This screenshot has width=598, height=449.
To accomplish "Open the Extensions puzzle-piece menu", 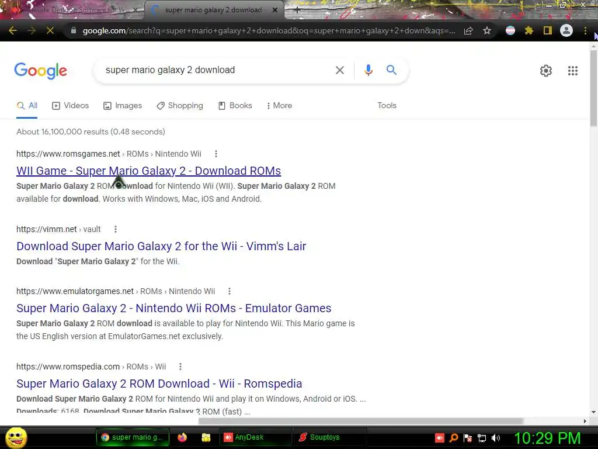I will click(529, 30).
